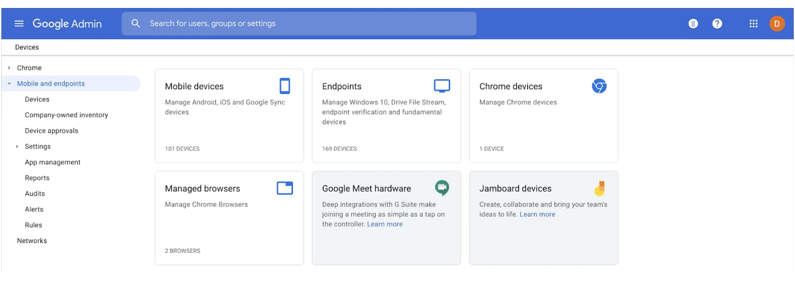Click 'Manage Chrome Browsers' description
Viewport: 795px width, 281px height.
pyautogui.click(x=207, y=205)
